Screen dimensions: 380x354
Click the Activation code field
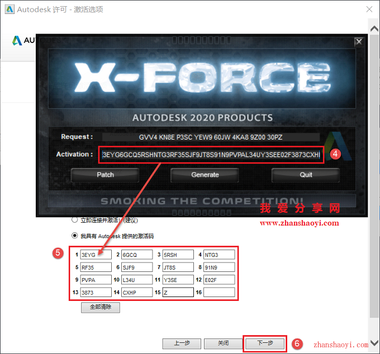(x=211, y=155)
